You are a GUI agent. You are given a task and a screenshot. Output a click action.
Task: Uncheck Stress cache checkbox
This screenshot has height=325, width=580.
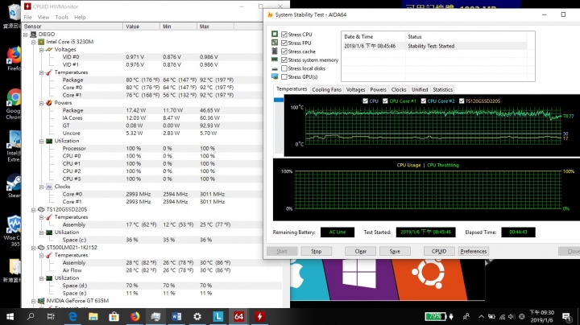pos(284,51)
